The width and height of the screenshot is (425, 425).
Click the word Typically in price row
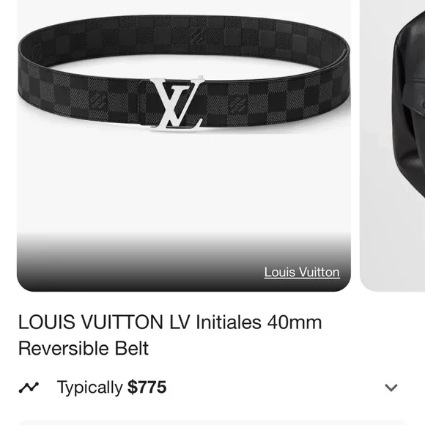(x=89, y=388)
